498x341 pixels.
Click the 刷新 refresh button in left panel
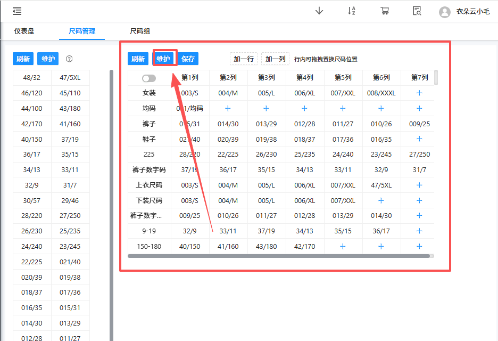click(23, 59)
